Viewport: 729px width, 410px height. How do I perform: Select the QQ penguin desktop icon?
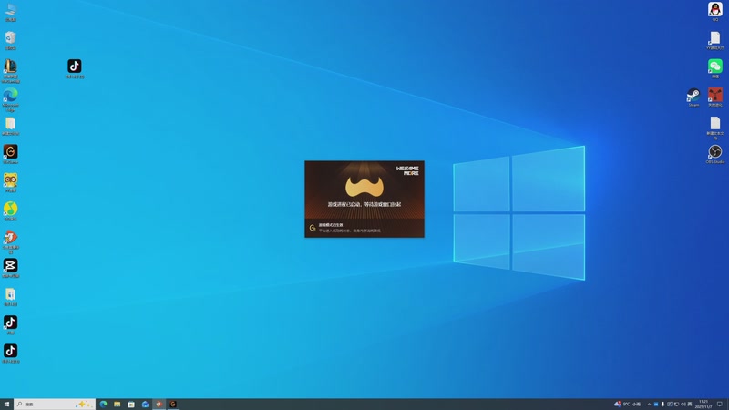pyautogui.click(x=715, y=10)
